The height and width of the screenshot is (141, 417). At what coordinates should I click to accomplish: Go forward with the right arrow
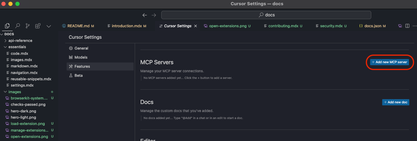point(154,15)
